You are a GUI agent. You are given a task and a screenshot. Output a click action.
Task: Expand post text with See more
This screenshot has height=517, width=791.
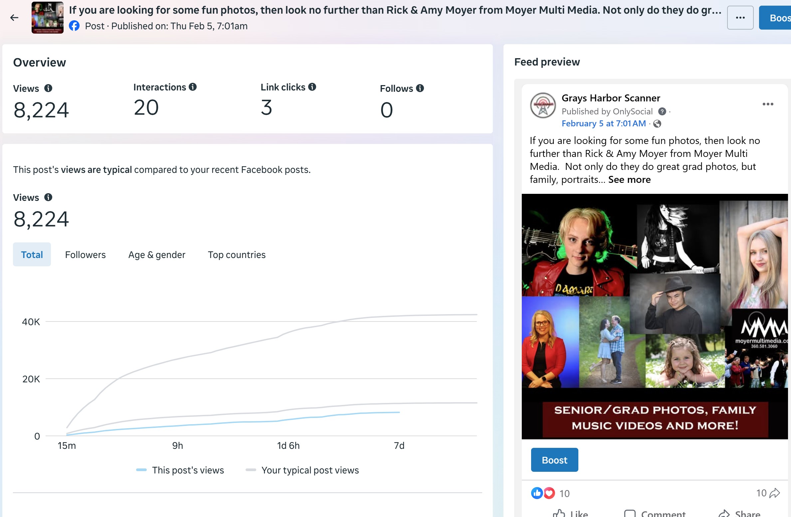(x=629, y=180)
